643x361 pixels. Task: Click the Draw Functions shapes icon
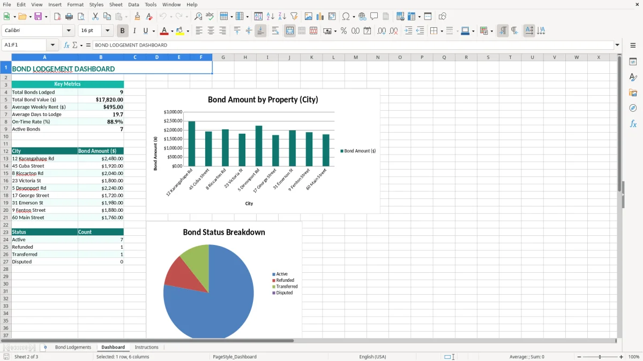(x=443, y=17)
